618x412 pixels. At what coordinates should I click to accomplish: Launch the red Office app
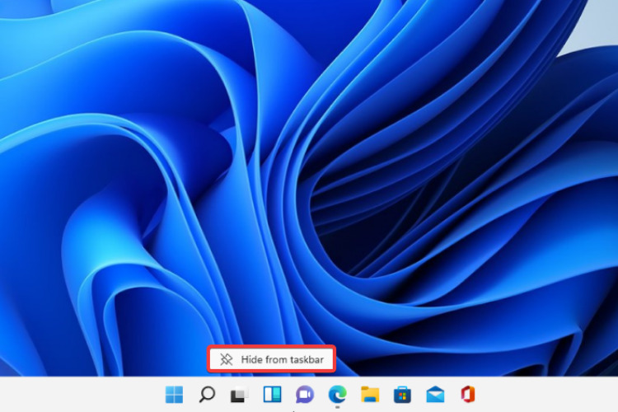[467, 394]
